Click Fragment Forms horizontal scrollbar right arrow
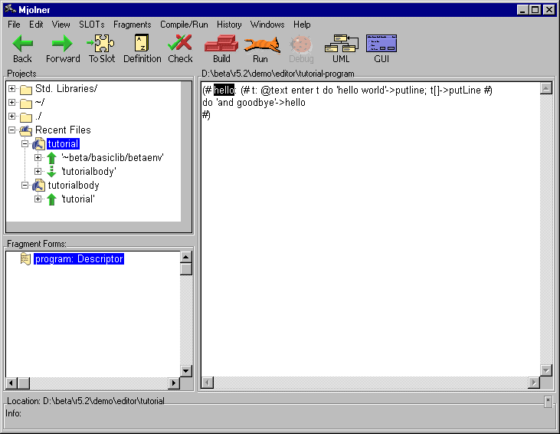Screen dimensions: 560x434 174,383
